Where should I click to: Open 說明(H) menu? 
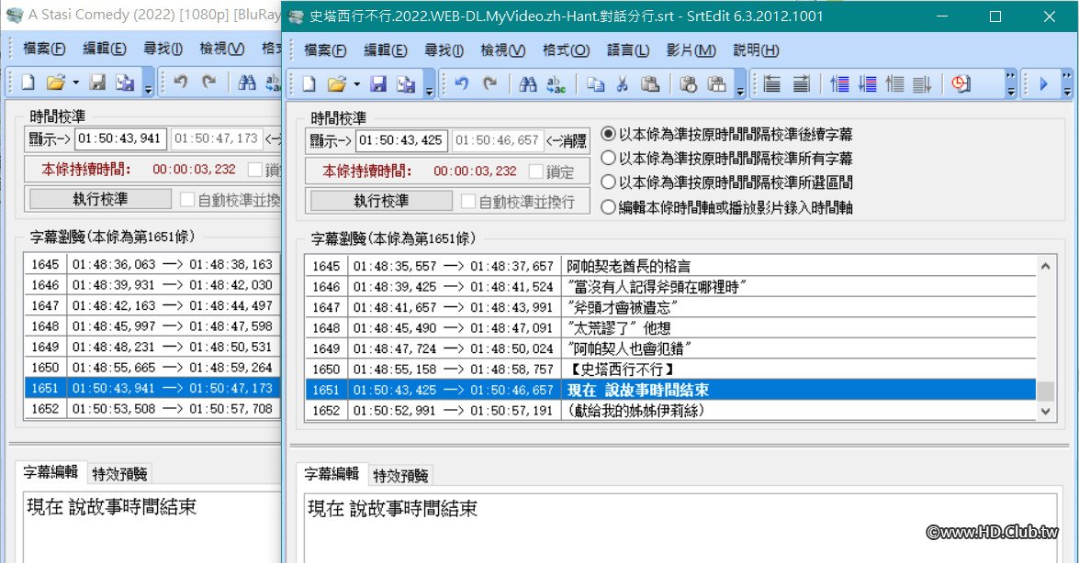coord(756,50)
